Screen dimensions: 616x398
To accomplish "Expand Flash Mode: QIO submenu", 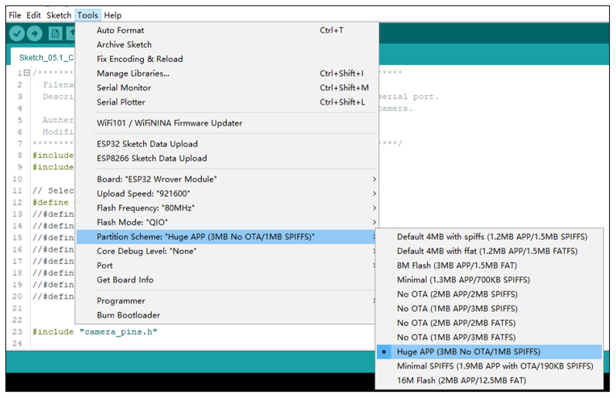I will point(227,222).
